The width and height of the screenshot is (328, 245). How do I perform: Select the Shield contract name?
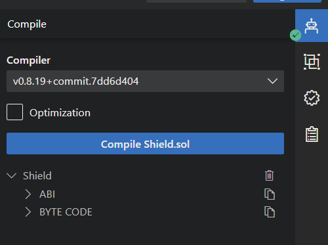(37, 176)
